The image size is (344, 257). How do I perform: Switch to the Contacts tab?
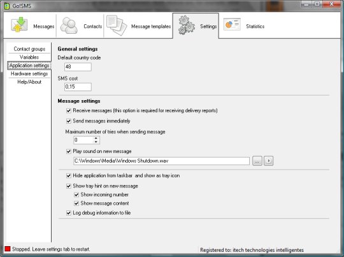coord(93,26)
